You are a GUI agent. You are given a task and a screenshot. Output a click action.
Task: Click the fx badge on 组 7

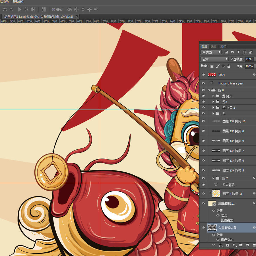pyautogui.click(x=254, y=178)
